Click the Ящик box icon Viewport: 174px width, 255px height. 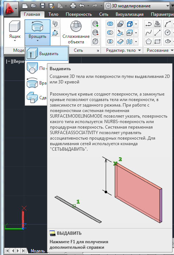[15, 26]
